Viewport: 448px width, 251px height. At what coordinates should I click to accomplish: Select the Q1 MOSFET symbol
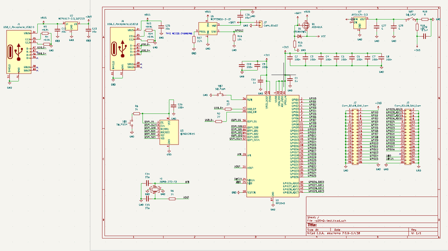[x=306, y=25]
